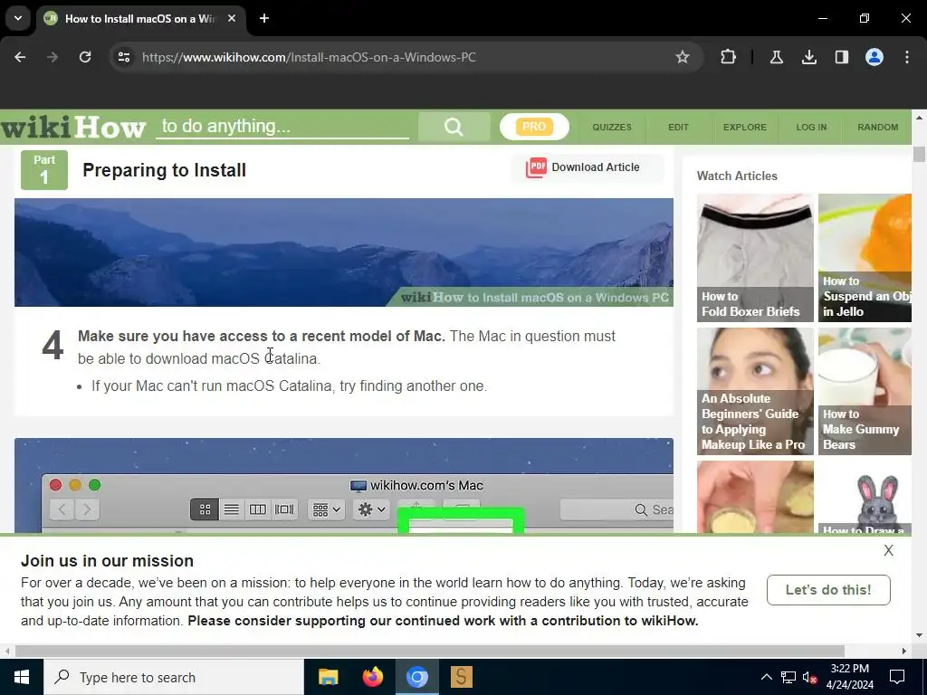Expand the tab search dropdown
The height and width of the screenshot is (695, 927).
18,18
